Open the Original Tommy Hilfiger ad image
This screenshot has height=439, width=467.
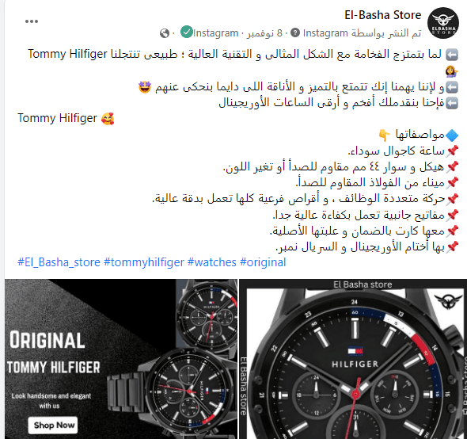[x=121, y=359]
